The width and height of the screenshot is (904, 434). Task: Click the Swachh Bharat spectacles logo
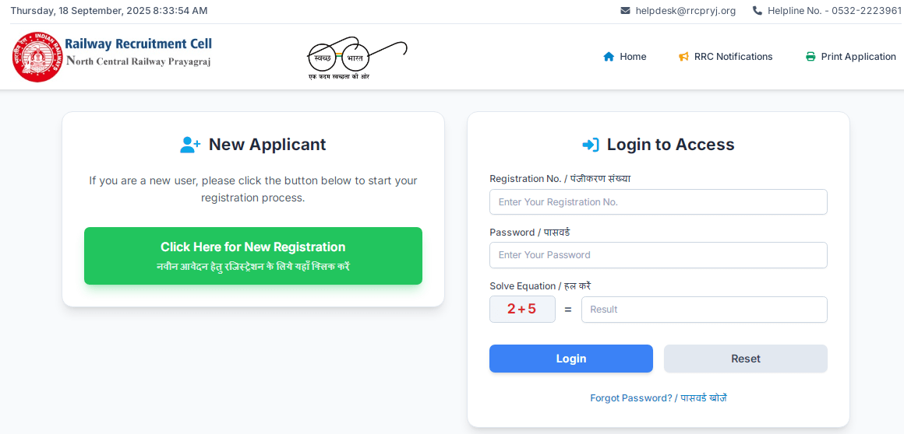[358, 58]
